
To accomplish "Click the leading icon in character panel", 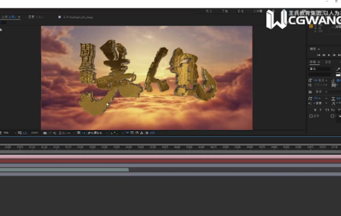I will (x=333, y=80).
